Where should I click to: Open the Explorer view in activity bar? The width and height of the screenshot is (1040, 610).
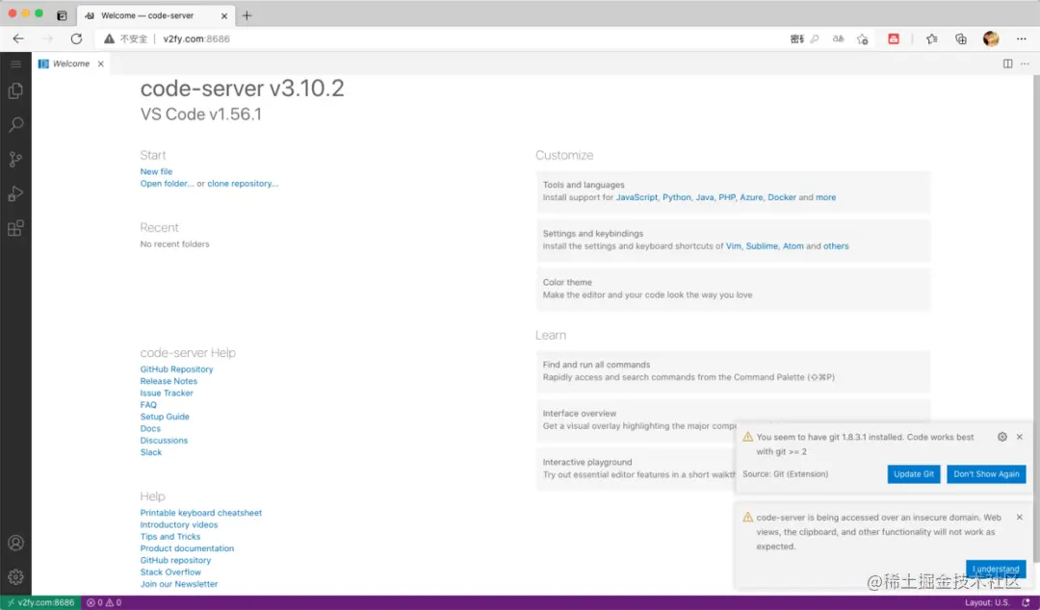16,90
